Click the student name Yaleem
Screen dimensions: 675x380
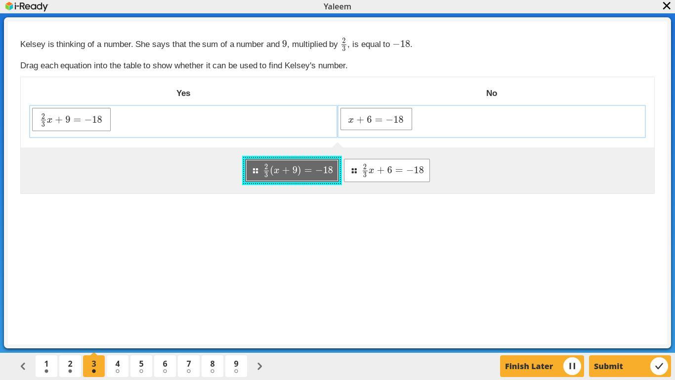337,6
